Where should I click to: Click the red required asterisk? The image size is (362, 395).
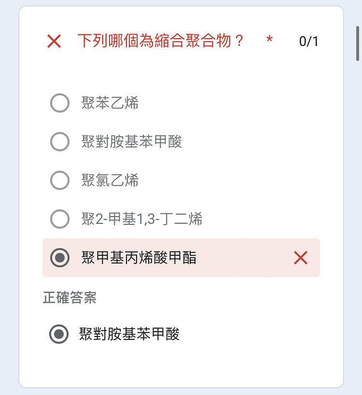(x=269, y=39)
